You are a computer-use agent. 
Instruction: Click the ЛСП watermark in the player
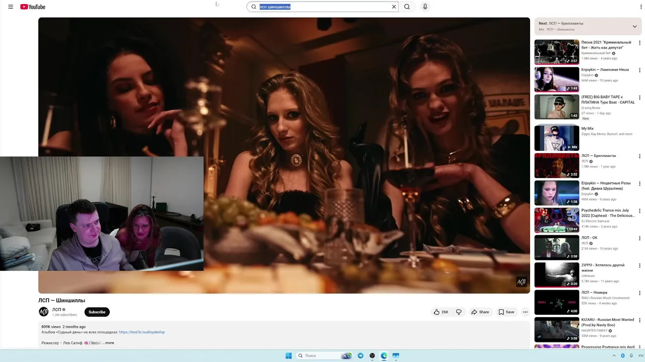(522, 282)
